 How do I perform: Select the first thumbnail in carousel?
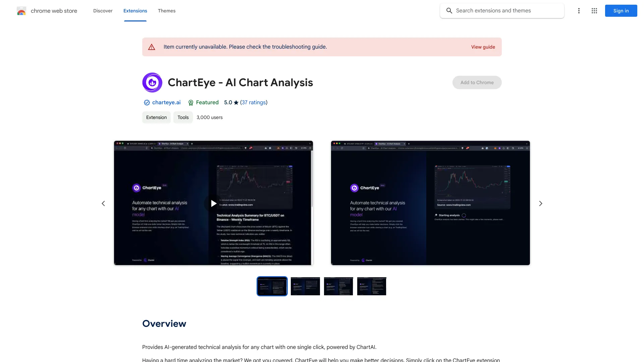(272, 286)
